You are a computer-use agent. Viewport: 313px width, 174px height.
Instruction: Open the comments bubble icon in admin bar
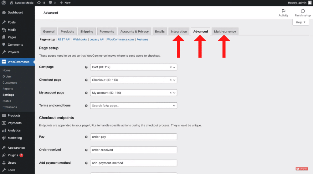click(x=50, y=3)
